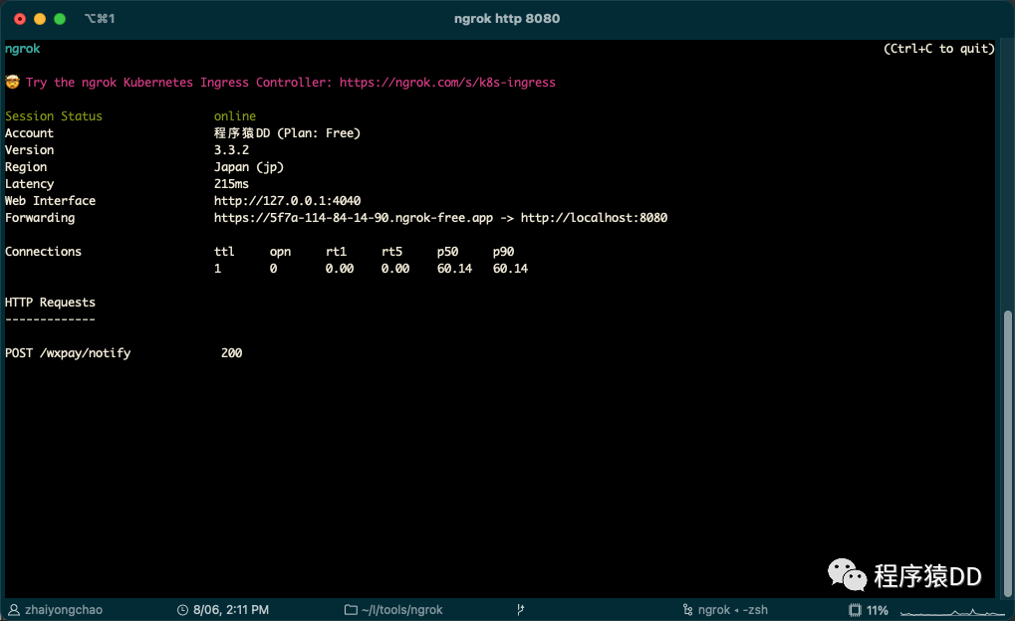Click the "Region" label
Screen dimensions: 1015x621
click(26, 167)
